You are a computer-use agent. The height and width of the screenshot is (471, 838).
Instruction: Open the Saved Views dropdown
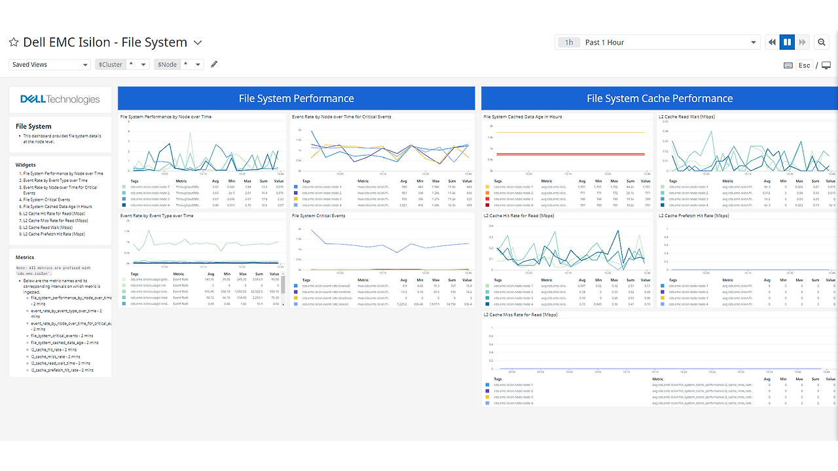[x=50, y=65]
